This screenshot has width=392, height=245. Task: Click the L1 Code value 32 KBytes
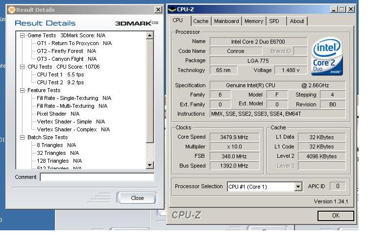click(x=322, y=147)
